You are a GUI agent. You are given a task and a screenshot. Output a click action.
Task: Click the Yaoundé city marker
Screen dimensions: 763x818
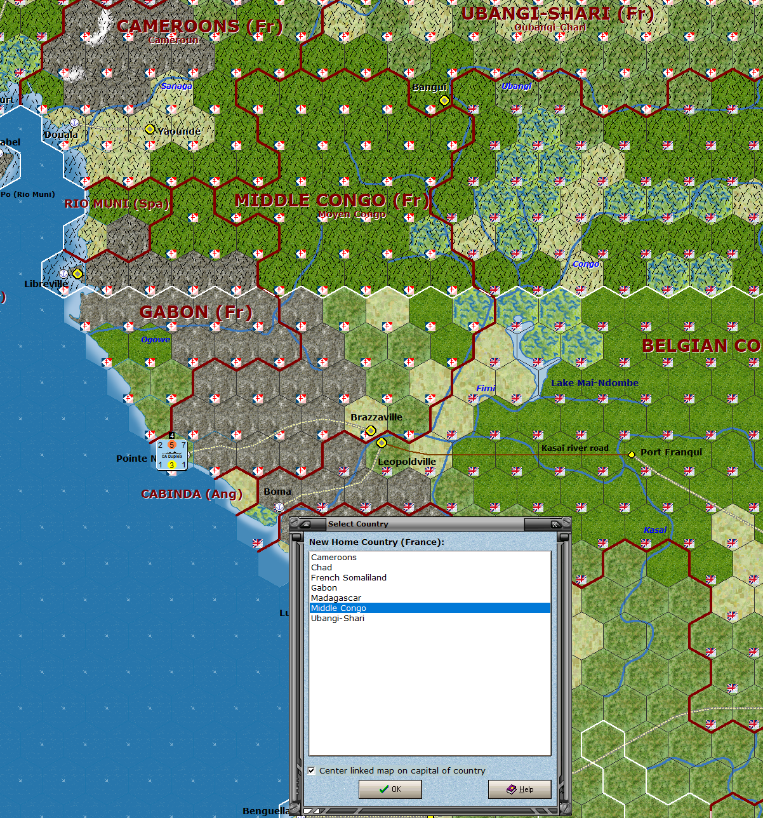coord(150,129)
